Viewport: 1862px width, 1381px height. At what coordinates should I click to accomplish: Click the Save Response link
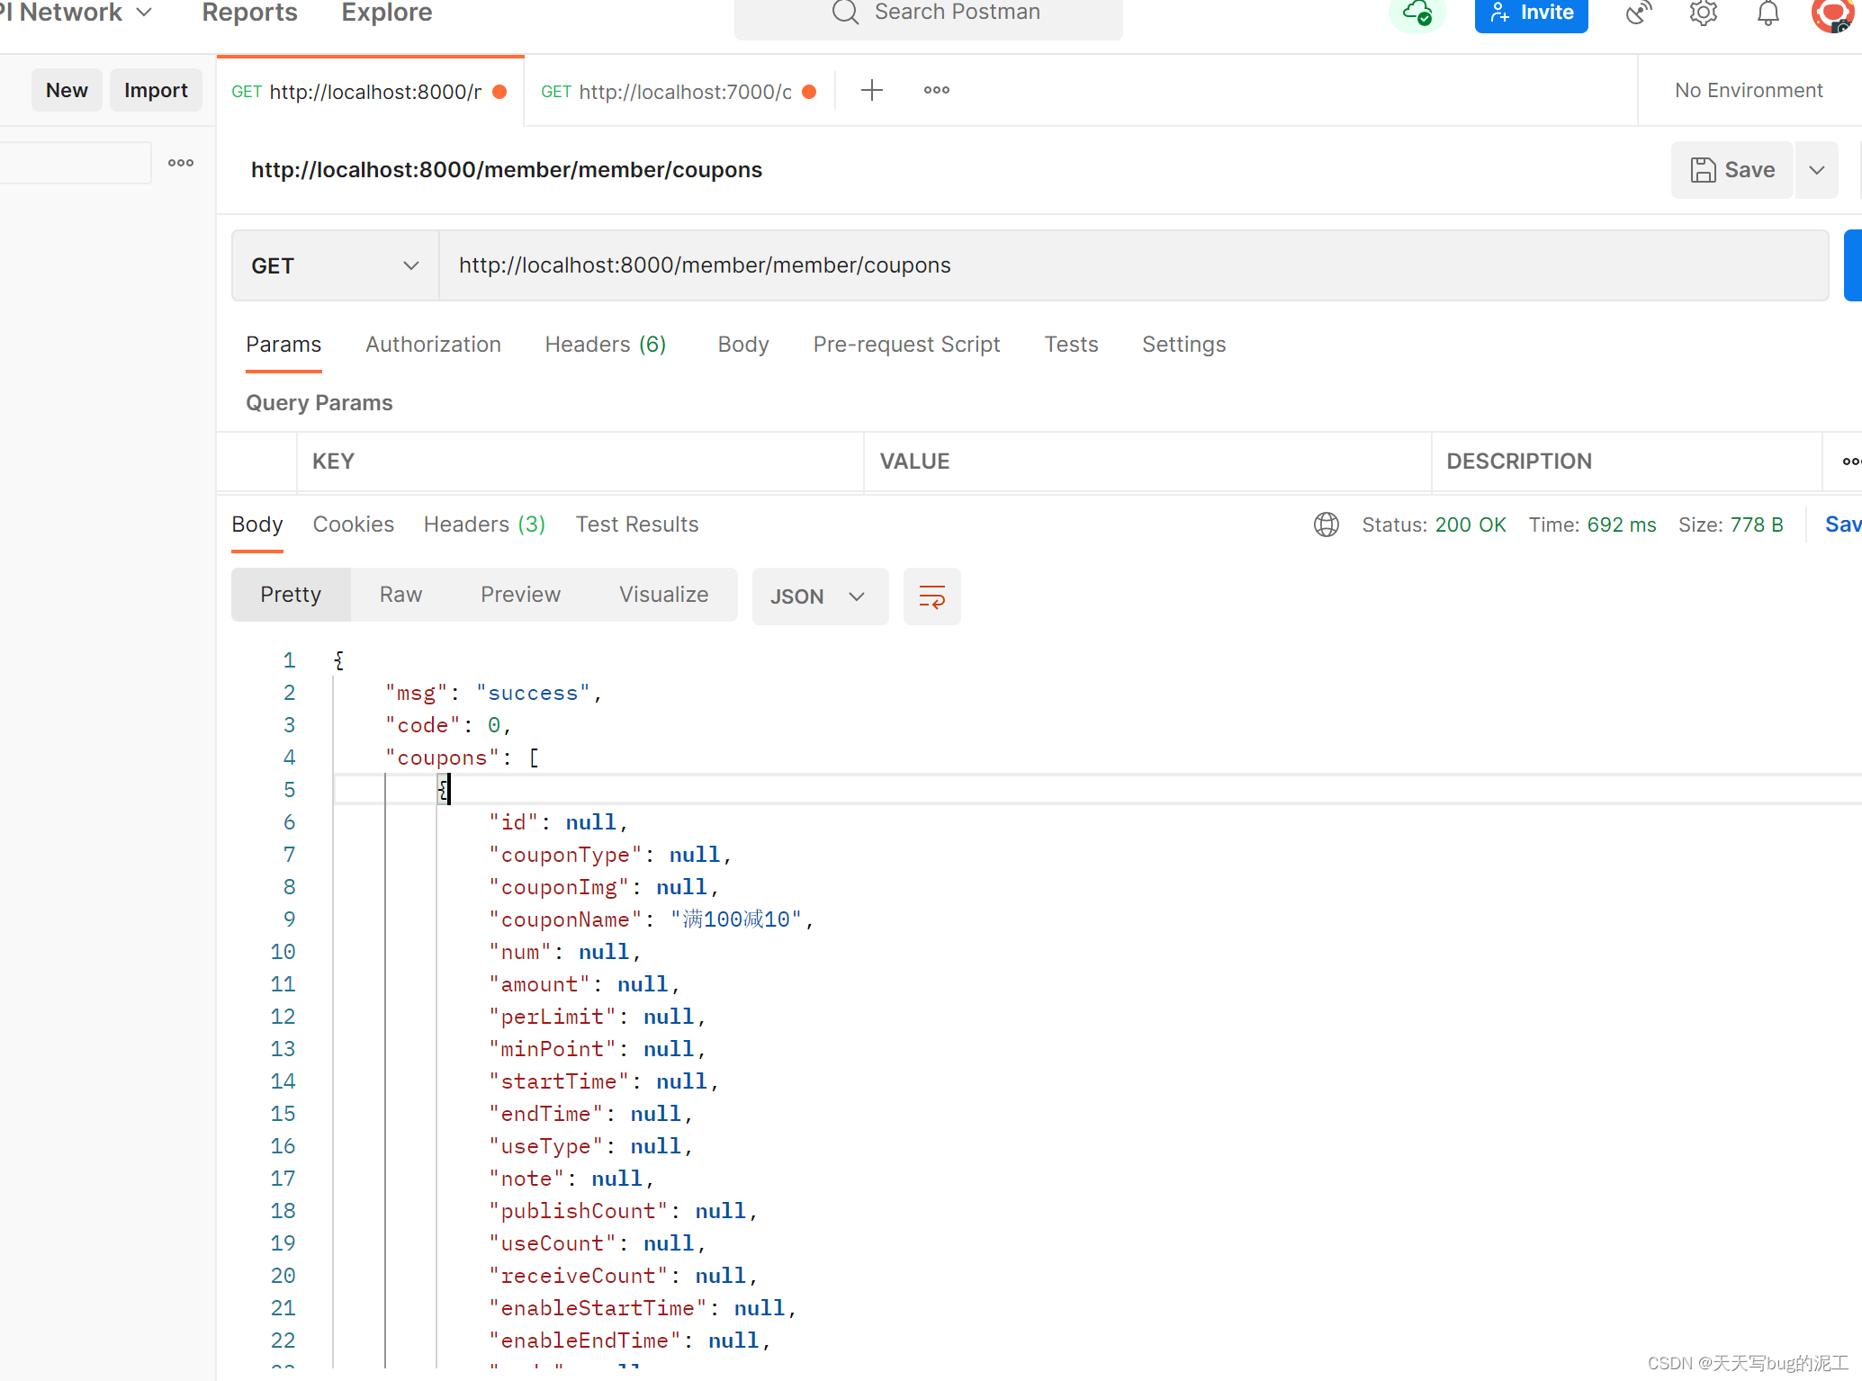(x=1842, y=525)
